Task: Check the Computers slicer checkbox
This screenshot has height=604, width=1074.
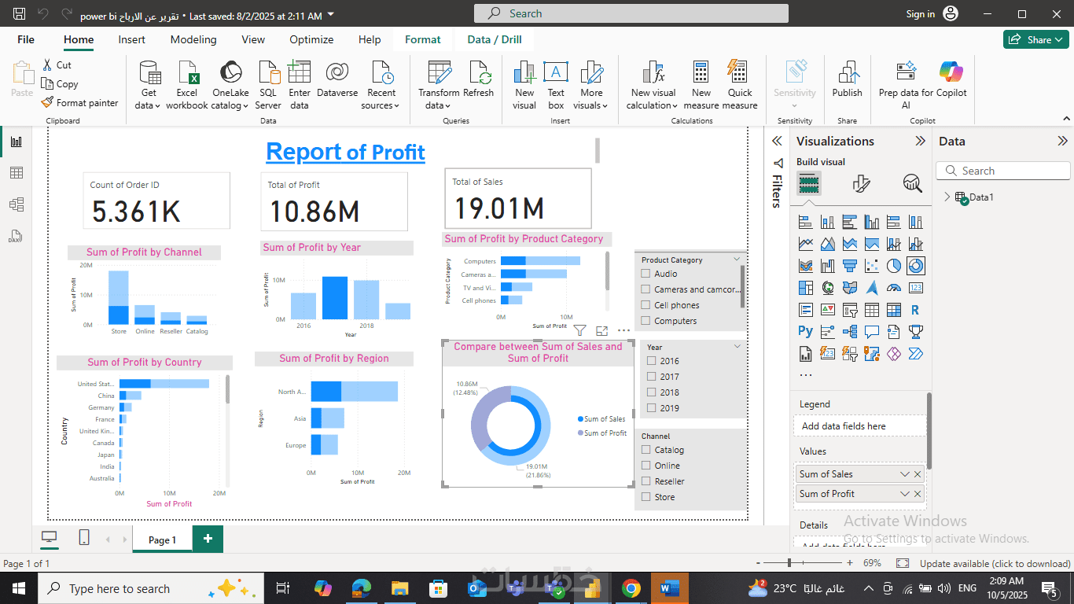Action: click(646, 321)
